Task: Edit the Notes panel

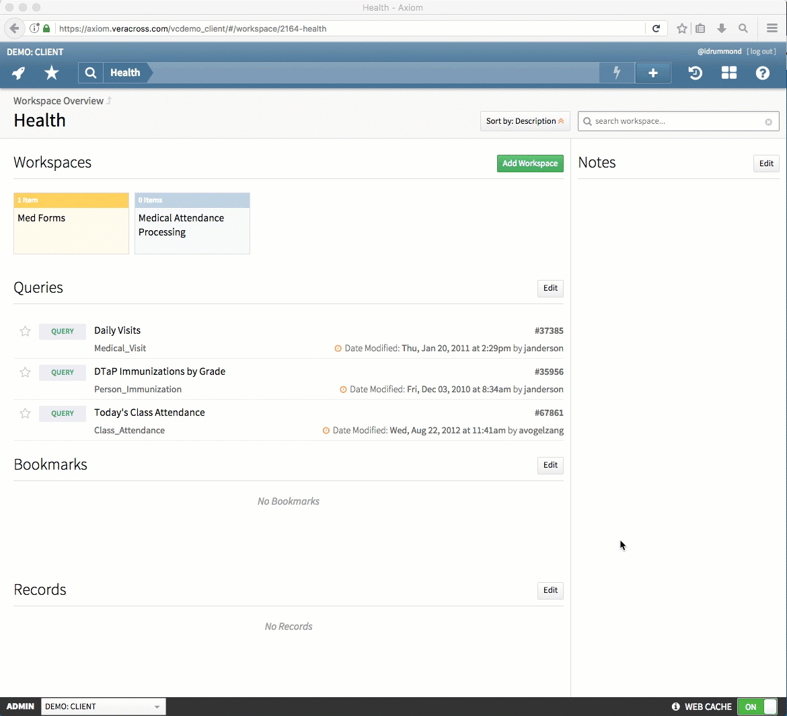Action: (x=766, y=163)
